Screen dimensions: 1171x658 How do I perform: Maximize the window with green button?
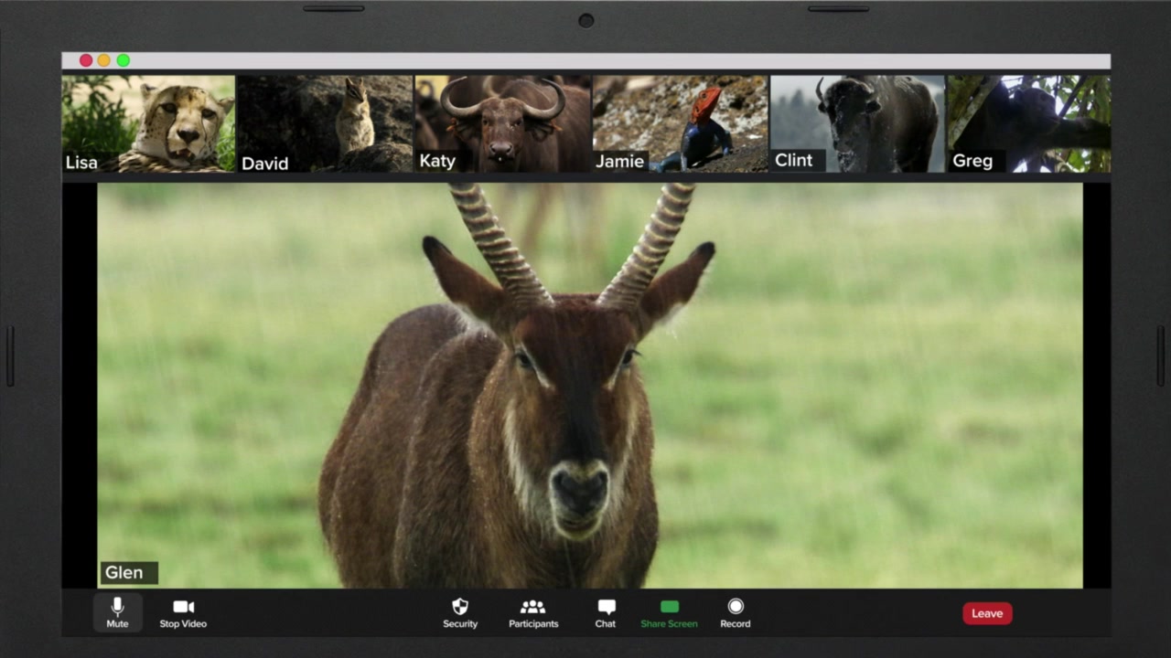pos(124,60)
